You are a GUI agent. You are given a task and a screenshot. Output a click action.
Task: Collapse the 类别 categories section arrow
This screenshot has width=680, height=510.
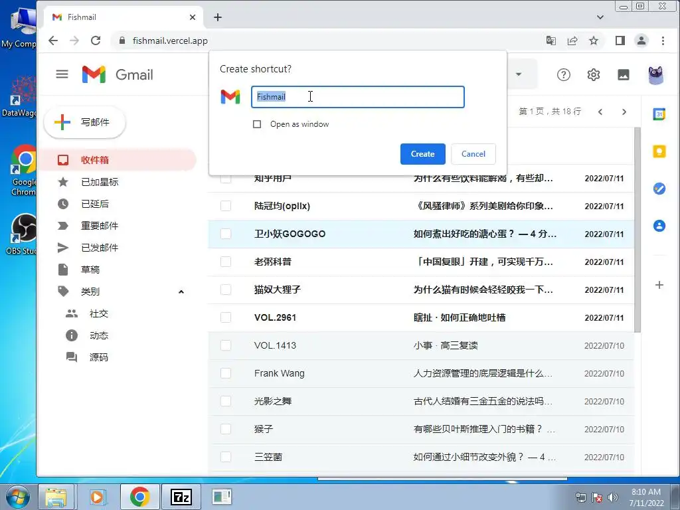[x=181, y=292]
